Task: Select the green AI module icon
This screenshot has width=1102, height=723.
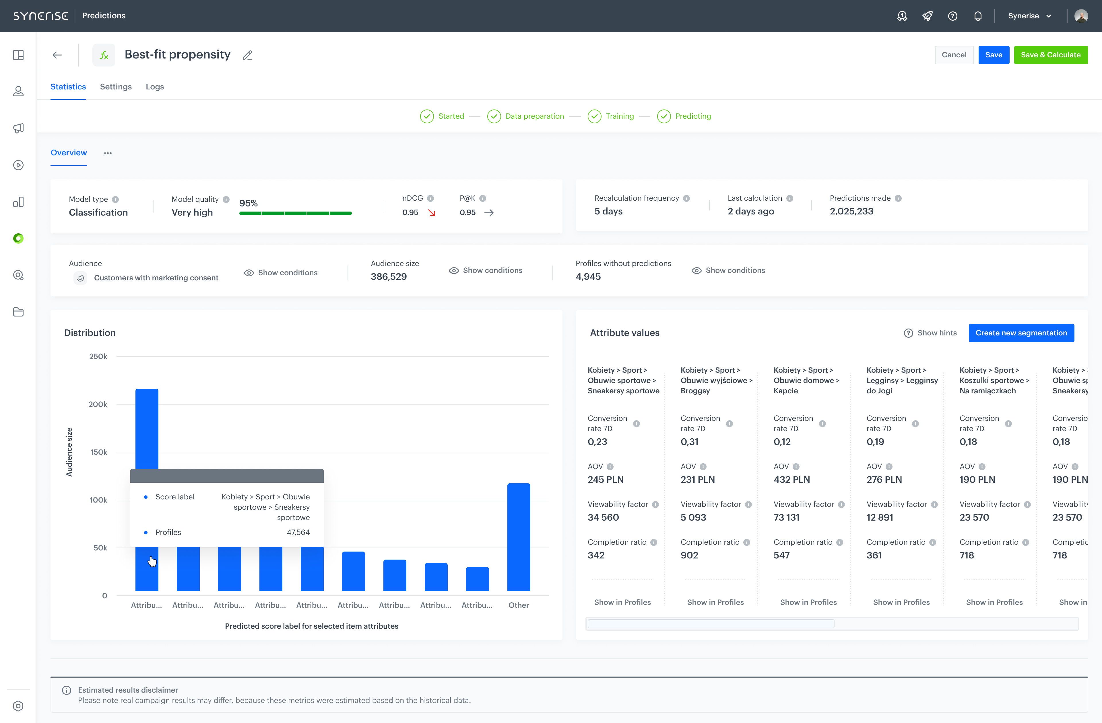Action: point(19,238)
